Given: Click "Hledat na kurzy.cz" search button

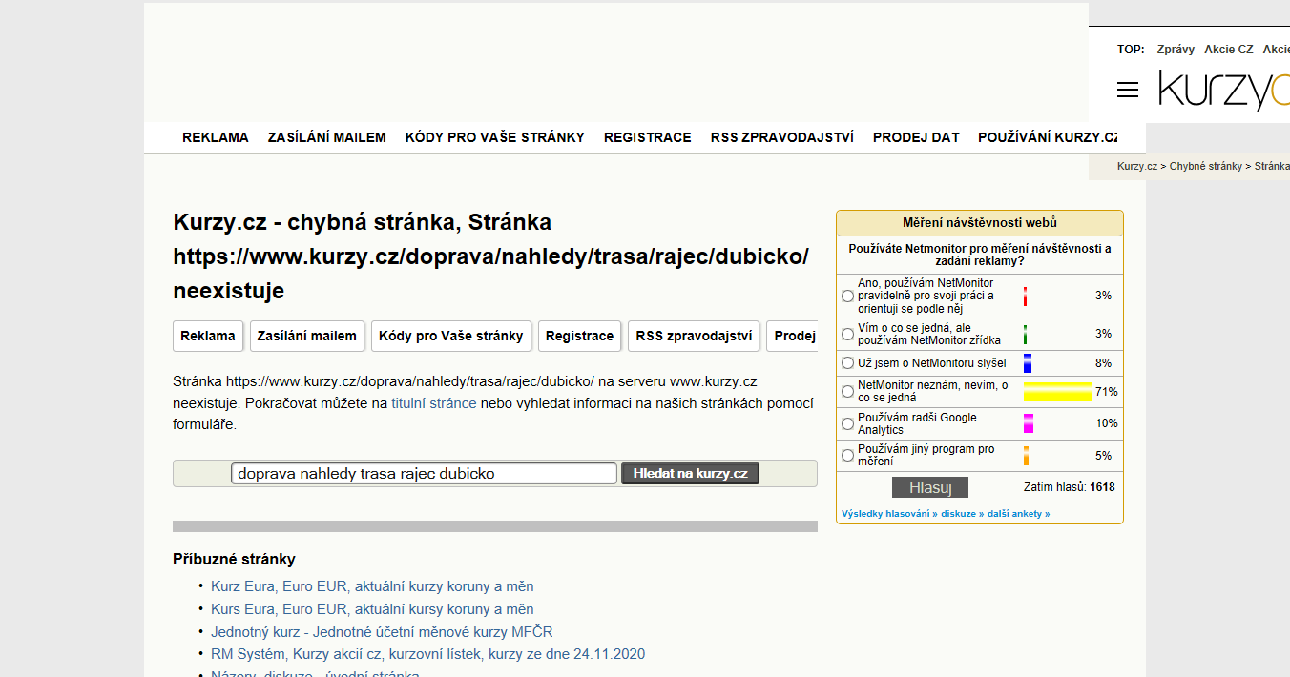Looking at the screenshot, I should [x=691, y=474].
